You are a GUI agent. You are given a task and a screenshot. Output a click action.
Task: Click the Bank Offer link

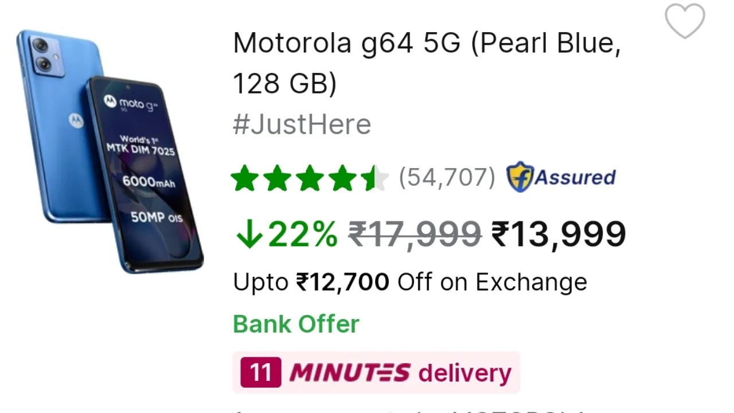pyautogui.click(x=296, y=324)
